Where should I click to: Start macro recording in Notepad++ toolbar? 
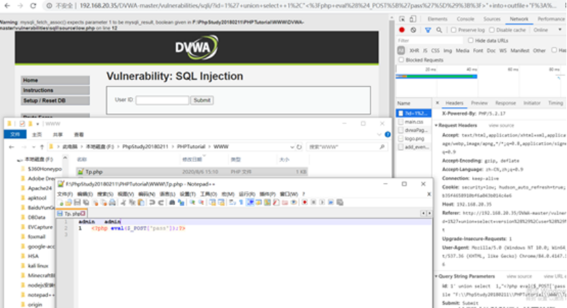click(x=304, y=203)
